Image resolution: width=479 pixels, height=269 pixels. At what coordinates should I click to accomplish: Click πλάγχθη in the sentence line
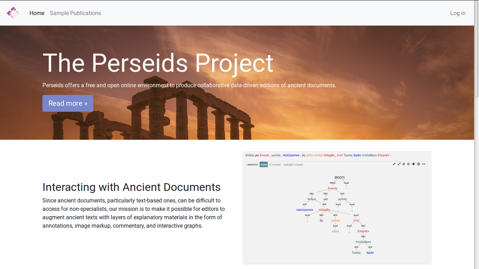coord(329,155)
